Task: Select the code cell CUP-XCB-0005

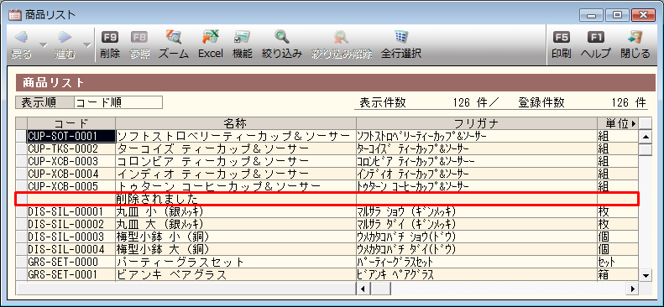Action: click(x=71, y=186)
